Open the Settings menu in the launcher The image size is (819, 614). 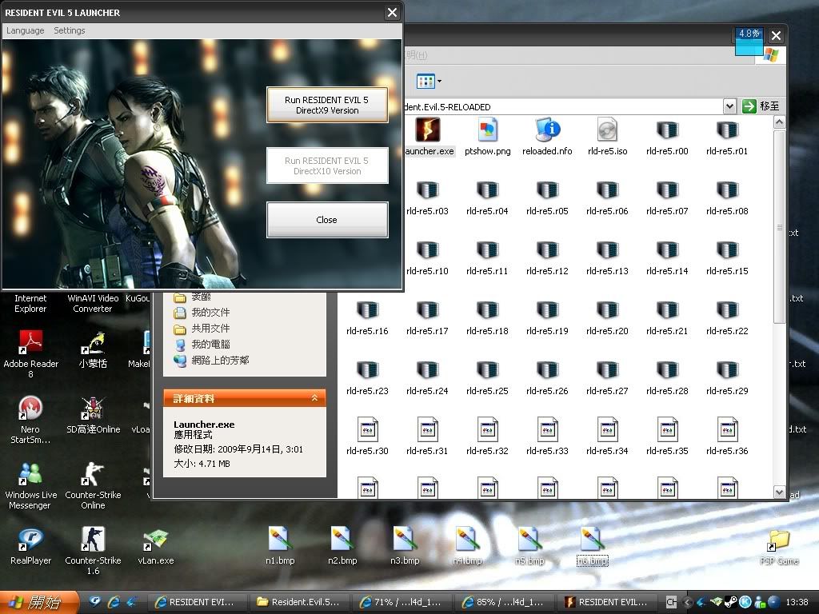pos(69,30)
